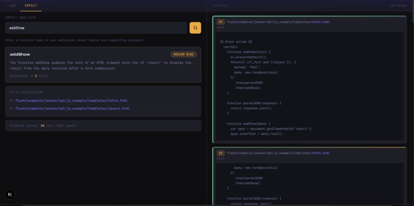Click 'ev.preventDefault();' code line in E1
This screenshot has height=206, width=414.
249,57
